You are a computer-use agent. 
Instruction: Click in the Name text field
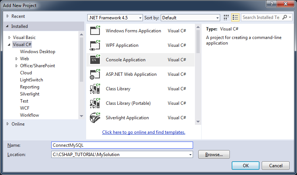(x=122, y=145)
